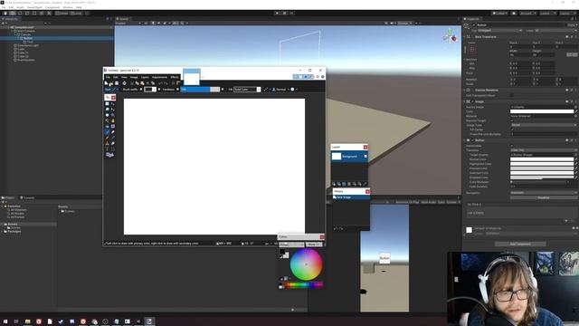Open Unity Account button in toolbar
This screenshot has width=579, height=326.
coord(527,13)
